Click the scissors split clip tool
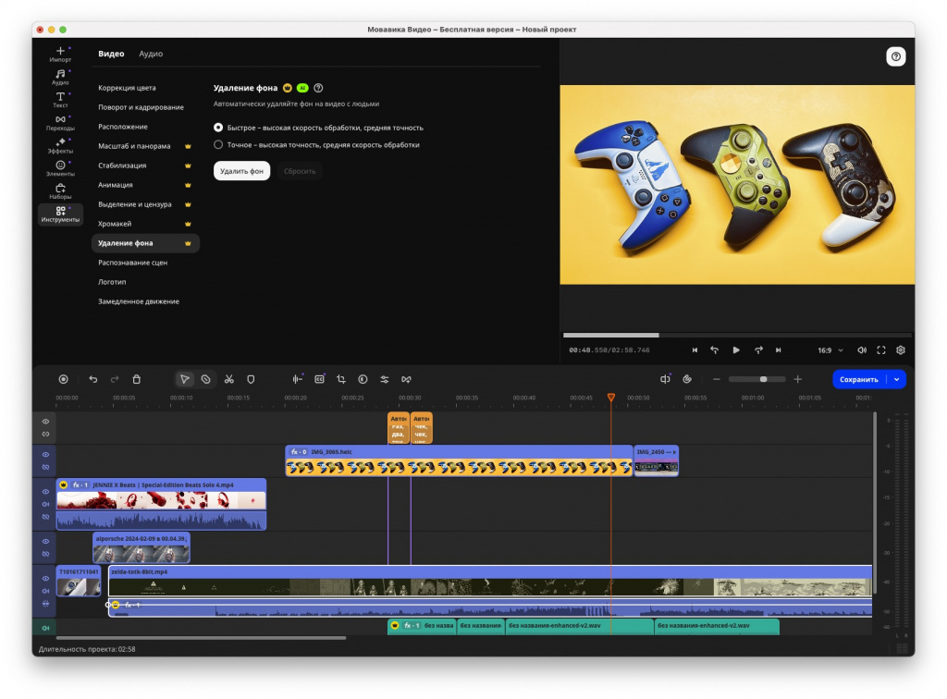This screenshot has height=699, width=947. coord(228,379)
